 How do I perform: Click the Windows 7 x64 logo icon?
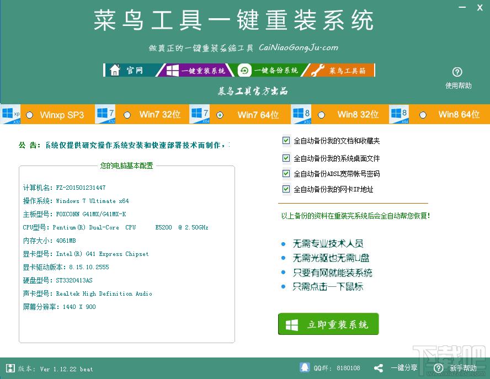point(199,114)
